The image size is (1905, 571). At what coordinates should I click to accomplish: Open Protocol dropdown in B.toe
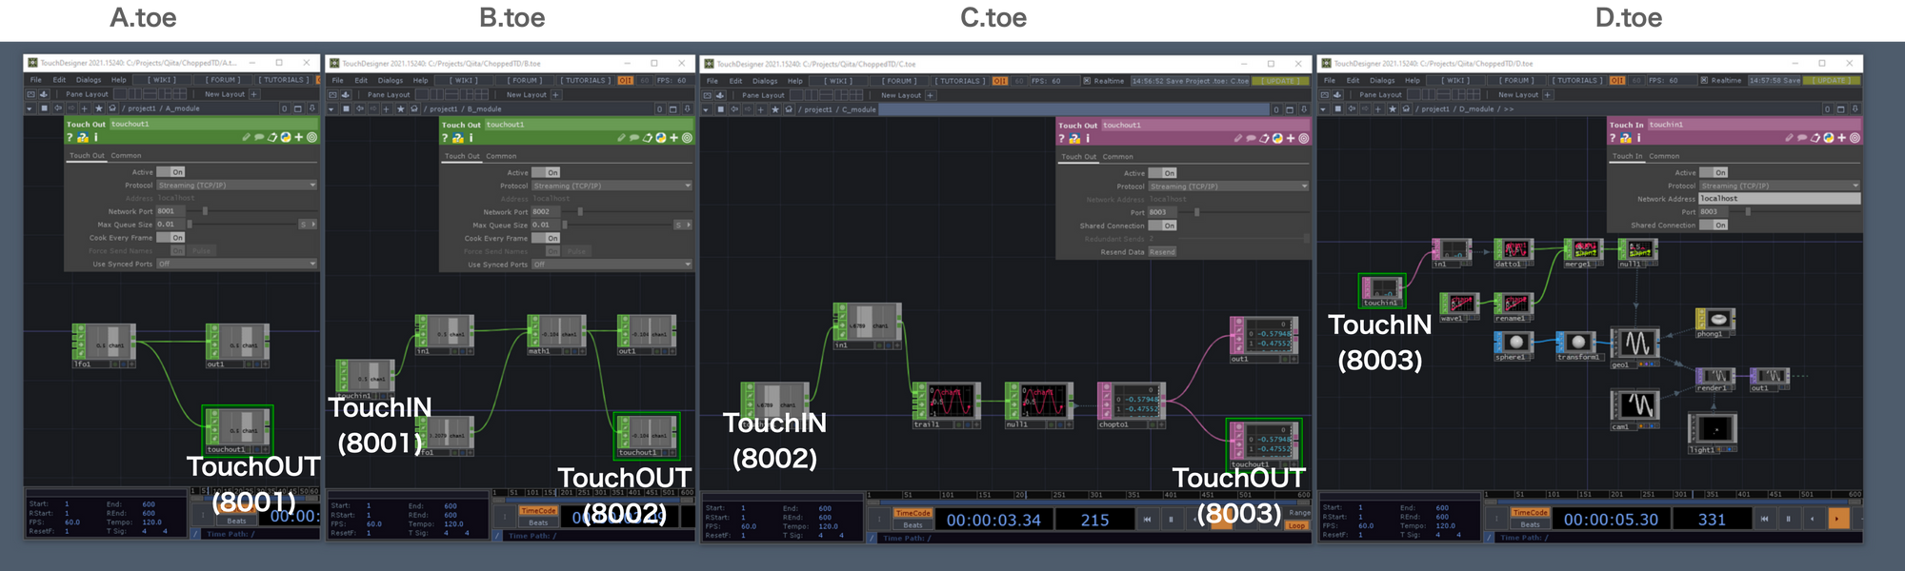click(x=612, y=186)
